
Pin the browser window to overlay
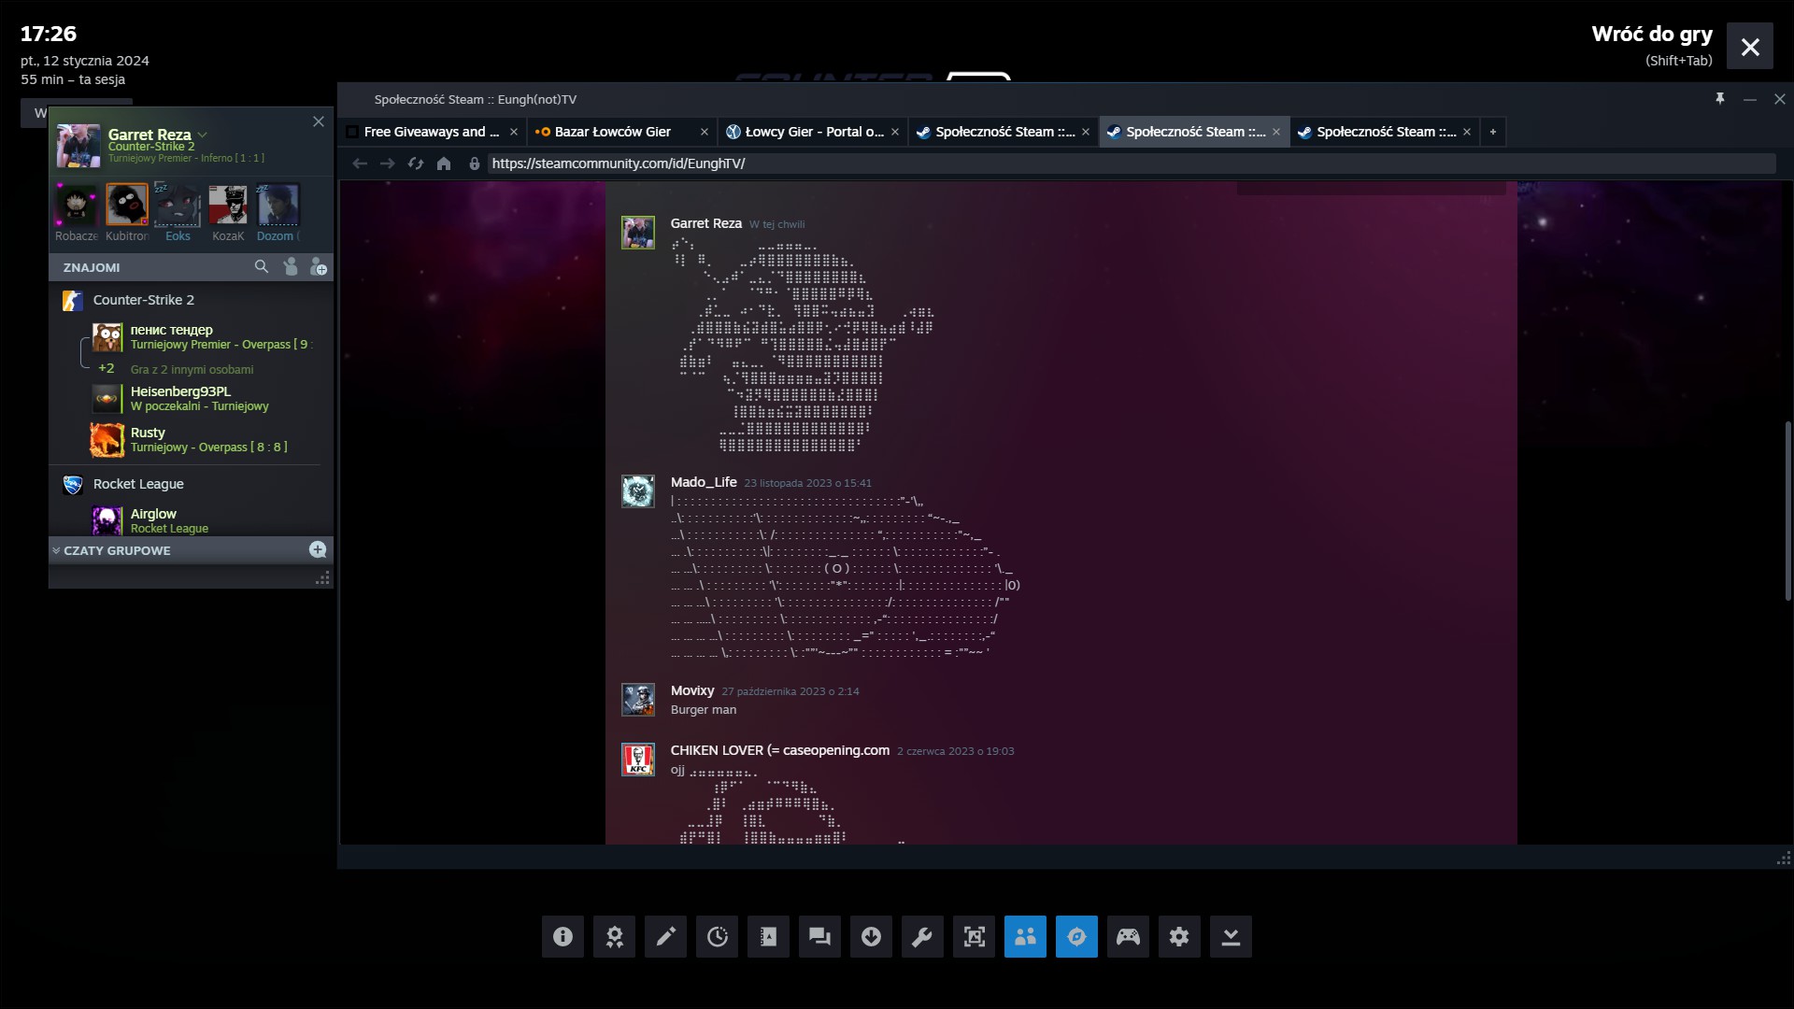1719,99
